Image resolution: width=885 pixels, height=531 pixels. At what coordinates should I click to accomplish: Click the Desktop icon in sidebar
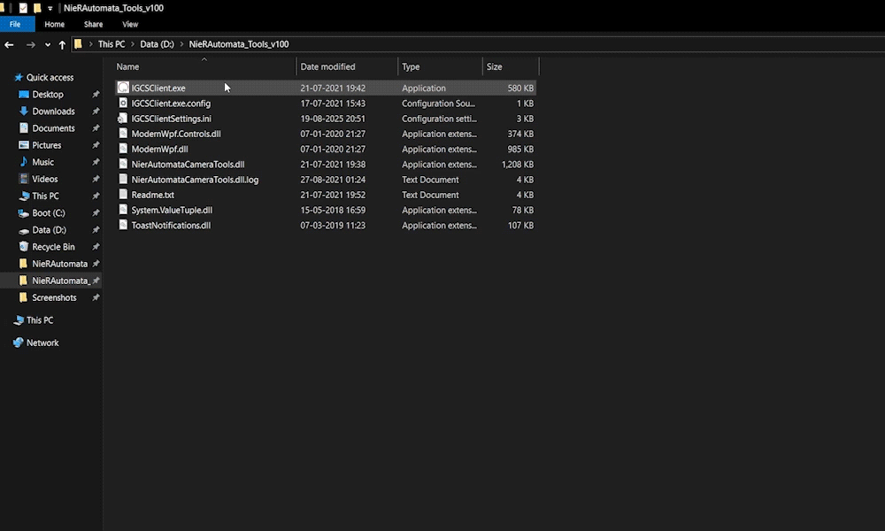coord(24,94)
